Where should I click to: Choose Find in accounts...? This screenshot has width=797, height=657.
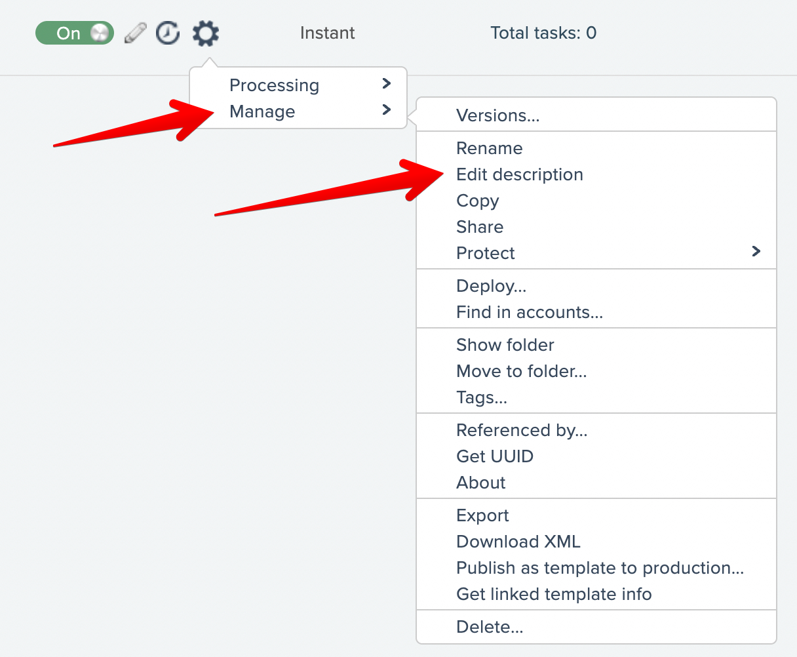[x=529, y=312]
